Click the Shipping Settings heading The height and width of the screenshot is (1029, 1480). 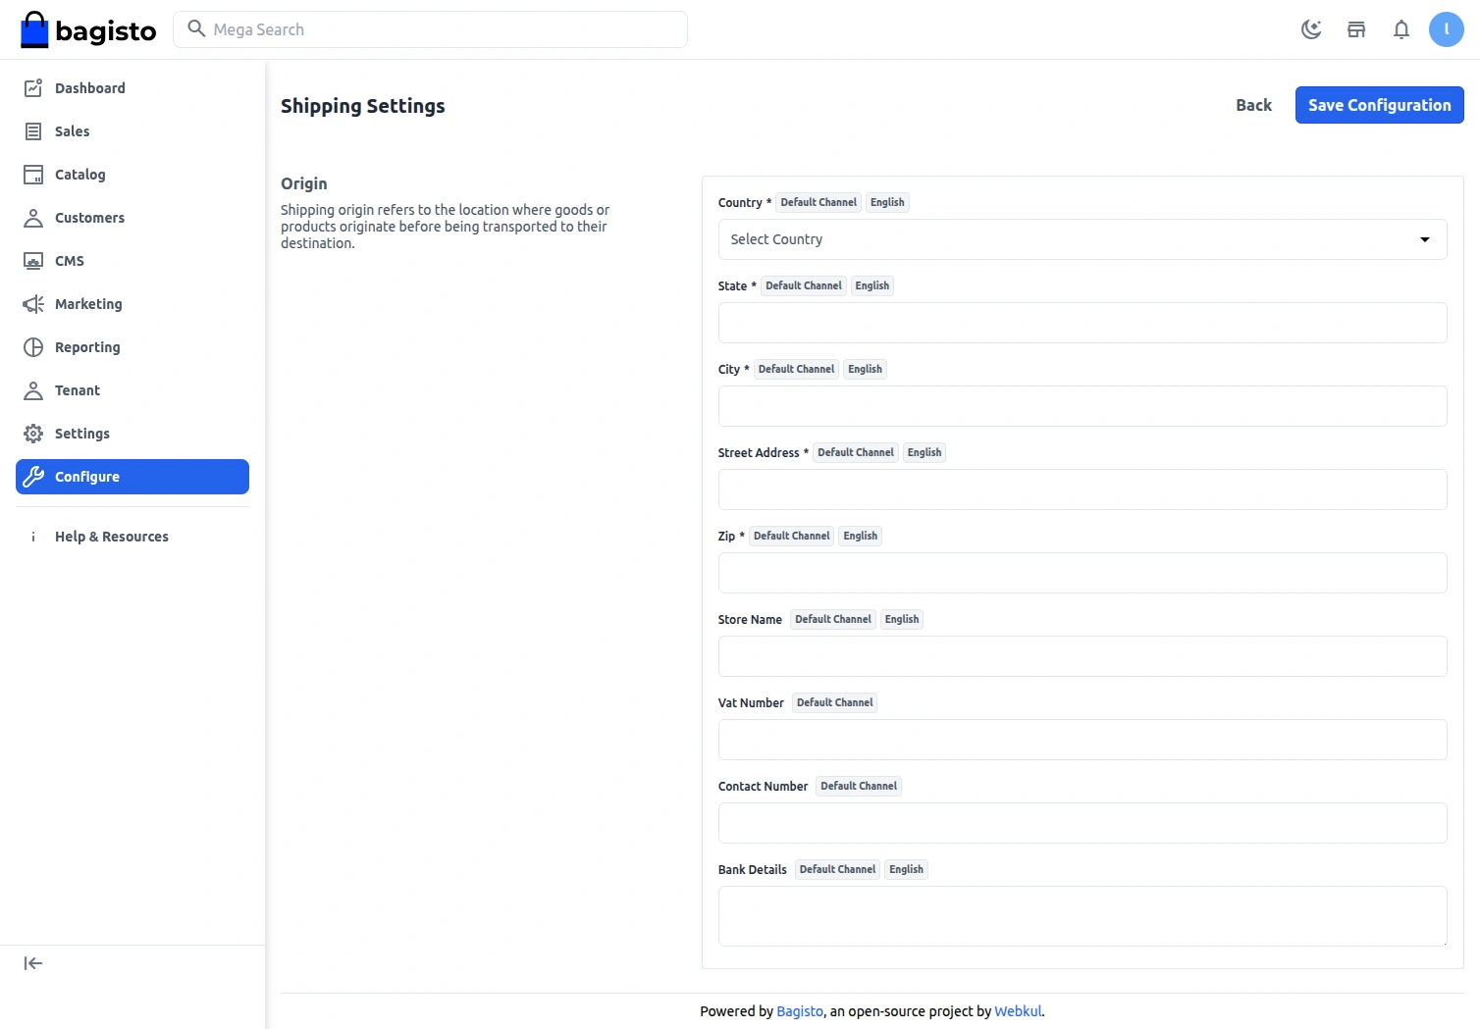[363, 106]
